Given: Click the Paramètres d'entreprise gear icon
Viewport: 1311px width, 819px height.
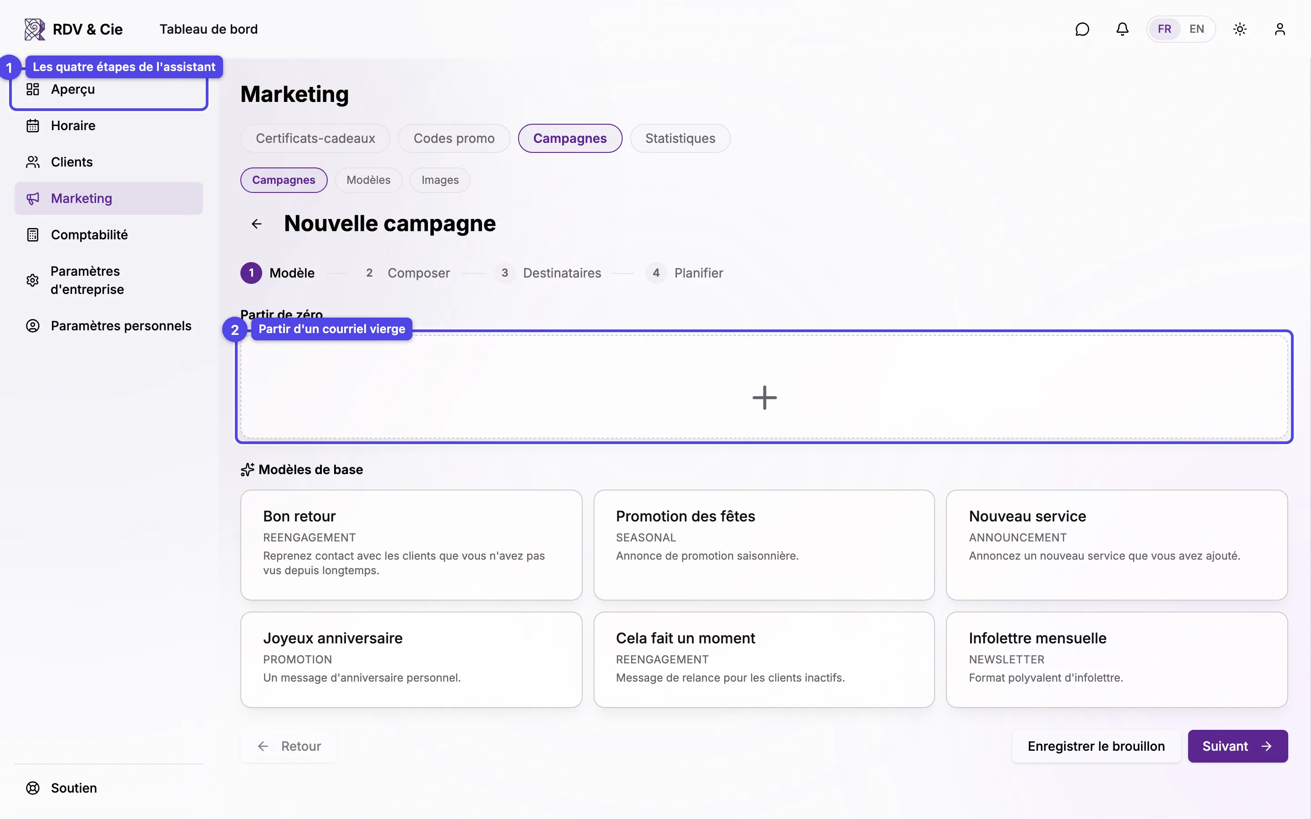Looking at the screenshot, I should coord(32,280).
